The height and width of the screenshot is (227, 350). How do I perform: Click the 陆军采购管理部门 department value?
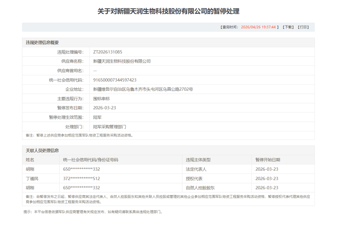pos(110,127)
